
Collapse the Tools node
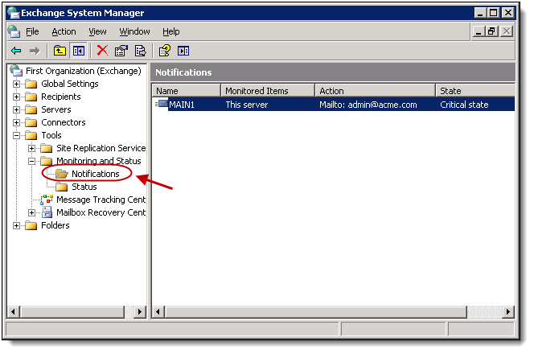click(x=16, y=136)
